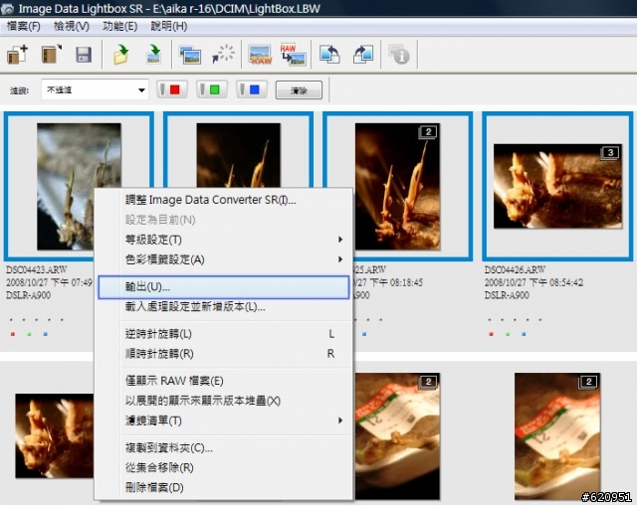Image resolution: width=637 pixels, height=505 pixels.
Task: Click the new collection toolbar icon
Action: click(18, 55)
